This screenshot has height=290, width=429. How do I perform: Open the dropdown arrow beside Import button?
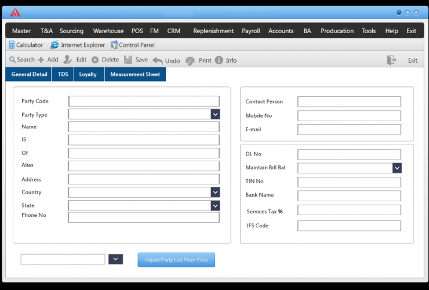click(115, 259)
